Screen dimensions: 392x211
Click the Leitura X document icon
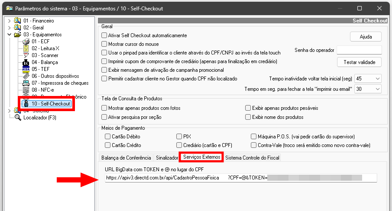(x=26, y=48)
